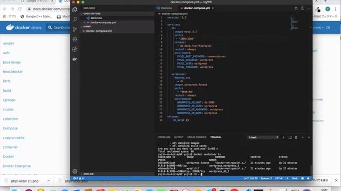This screenshot has width=341, height=191.
Task: Open the aufs glossary link
Action: tap(6, 53)
